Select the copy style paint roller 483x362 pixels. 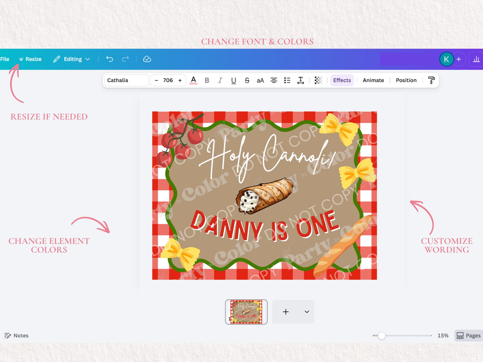coord(431,80)
